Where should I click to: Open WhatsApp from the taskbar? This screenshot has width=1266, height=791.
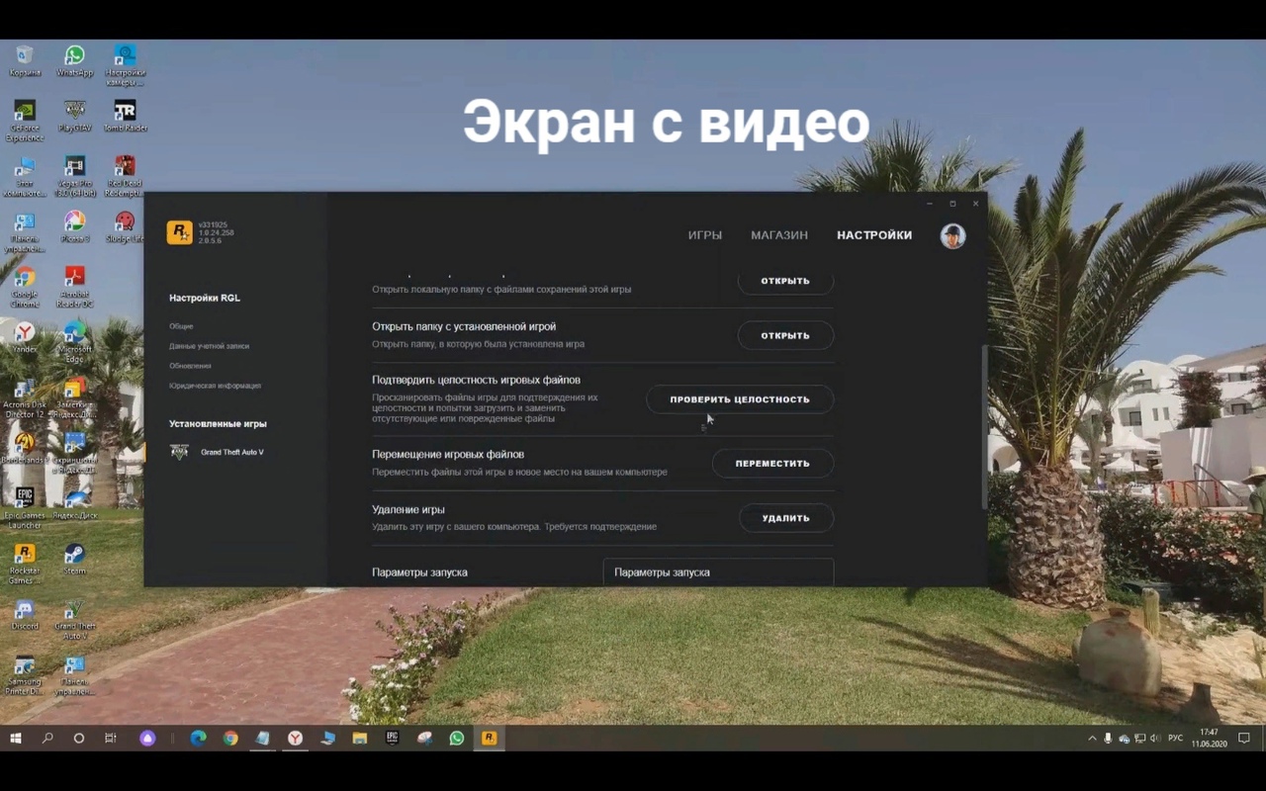click(457, 738)
